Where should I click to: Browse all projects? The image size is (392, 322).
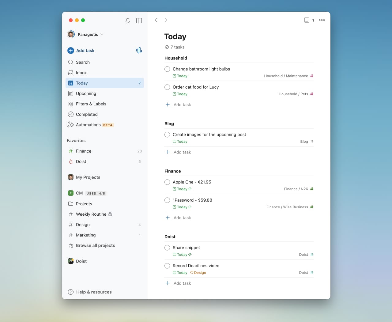coord(95,245)
